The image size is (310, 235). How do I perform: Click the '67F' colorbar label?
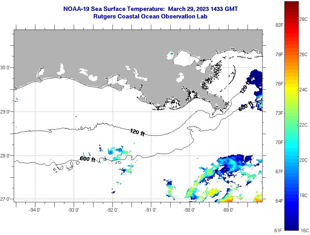279,171
